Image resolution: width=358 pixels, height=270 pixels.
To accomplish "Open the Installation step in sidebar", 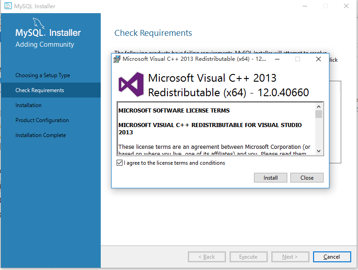I will [x=29, y=105].
